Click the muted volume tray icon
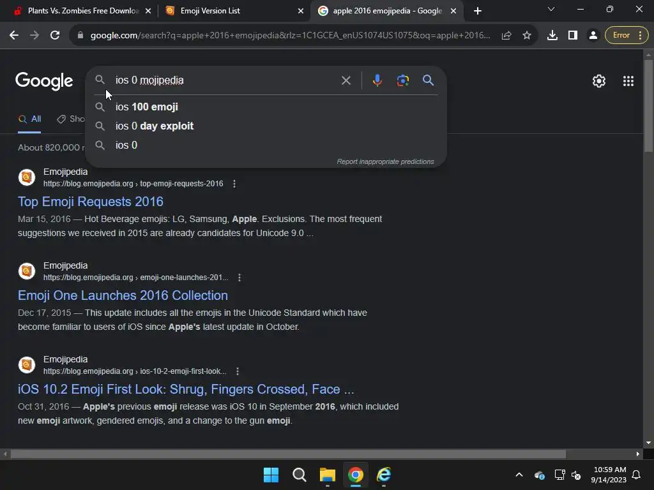The width and height of the screenshot is (654, 490). pos(576,475)
